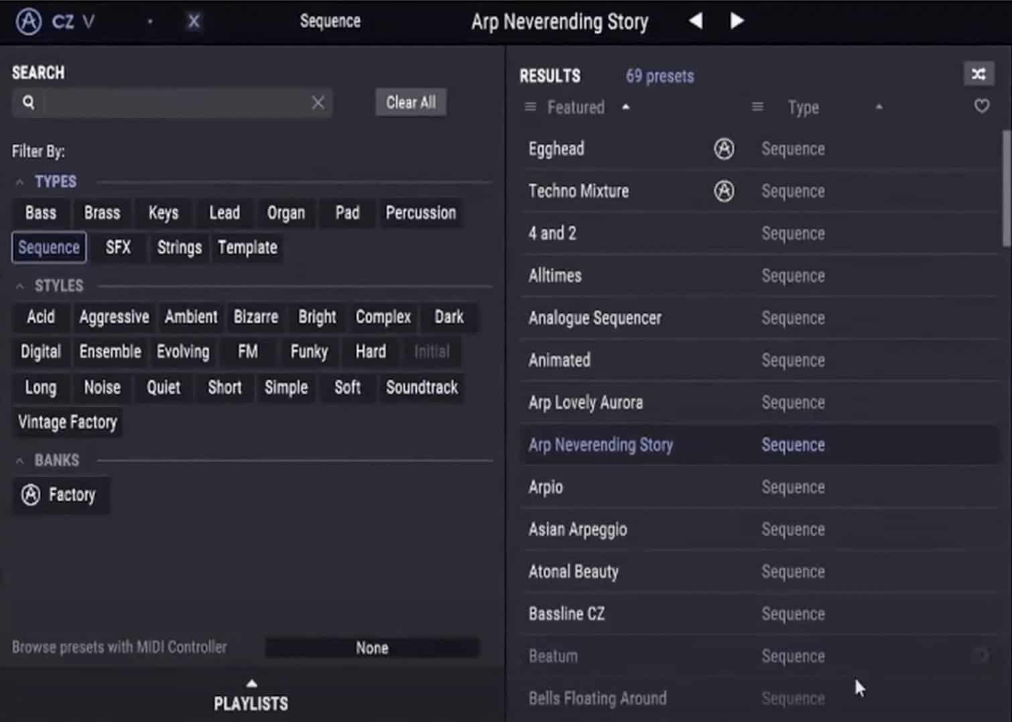This screenshot has width=1012, height=722.
Task: Click the next preset arrow at the top
Action: coord(736,21)
